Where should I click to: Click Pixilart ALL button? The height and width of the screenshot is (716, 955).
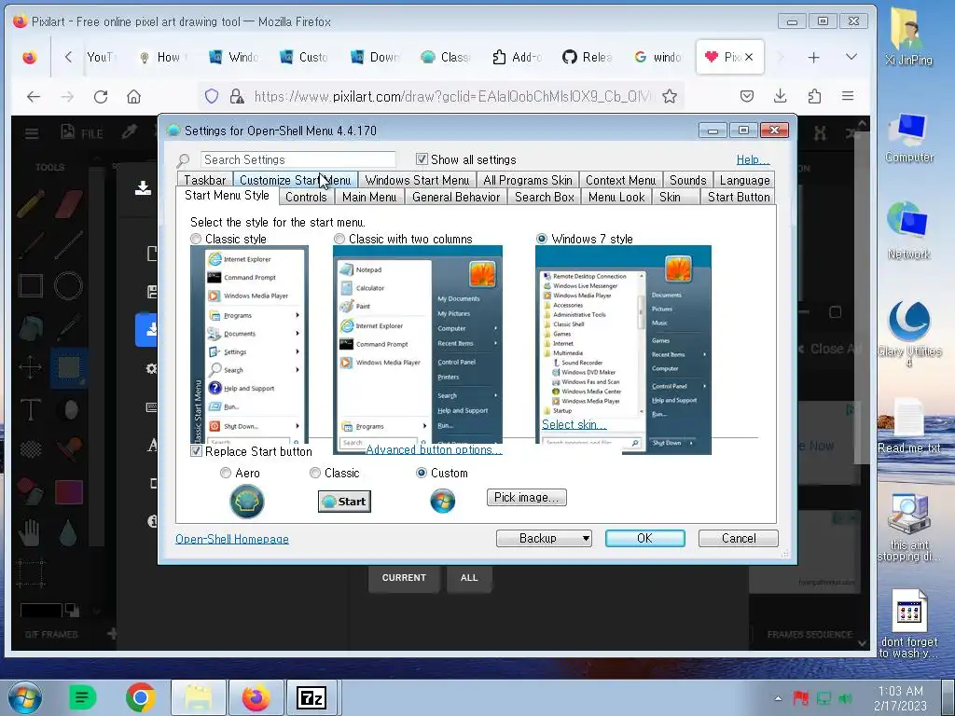(x=469, y=578)
